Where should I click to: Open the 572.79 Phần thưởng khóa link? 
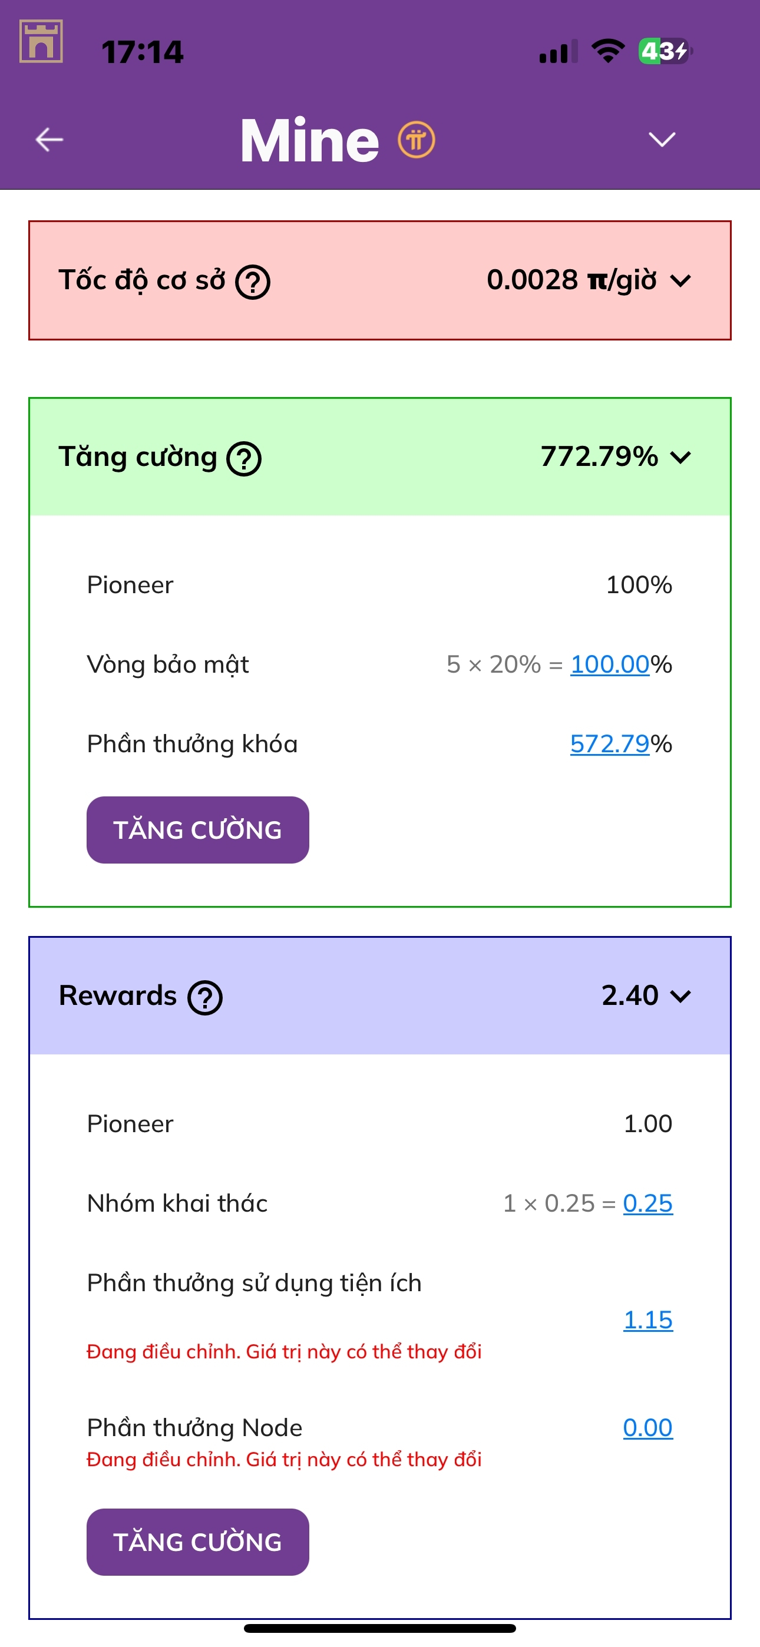610,743
